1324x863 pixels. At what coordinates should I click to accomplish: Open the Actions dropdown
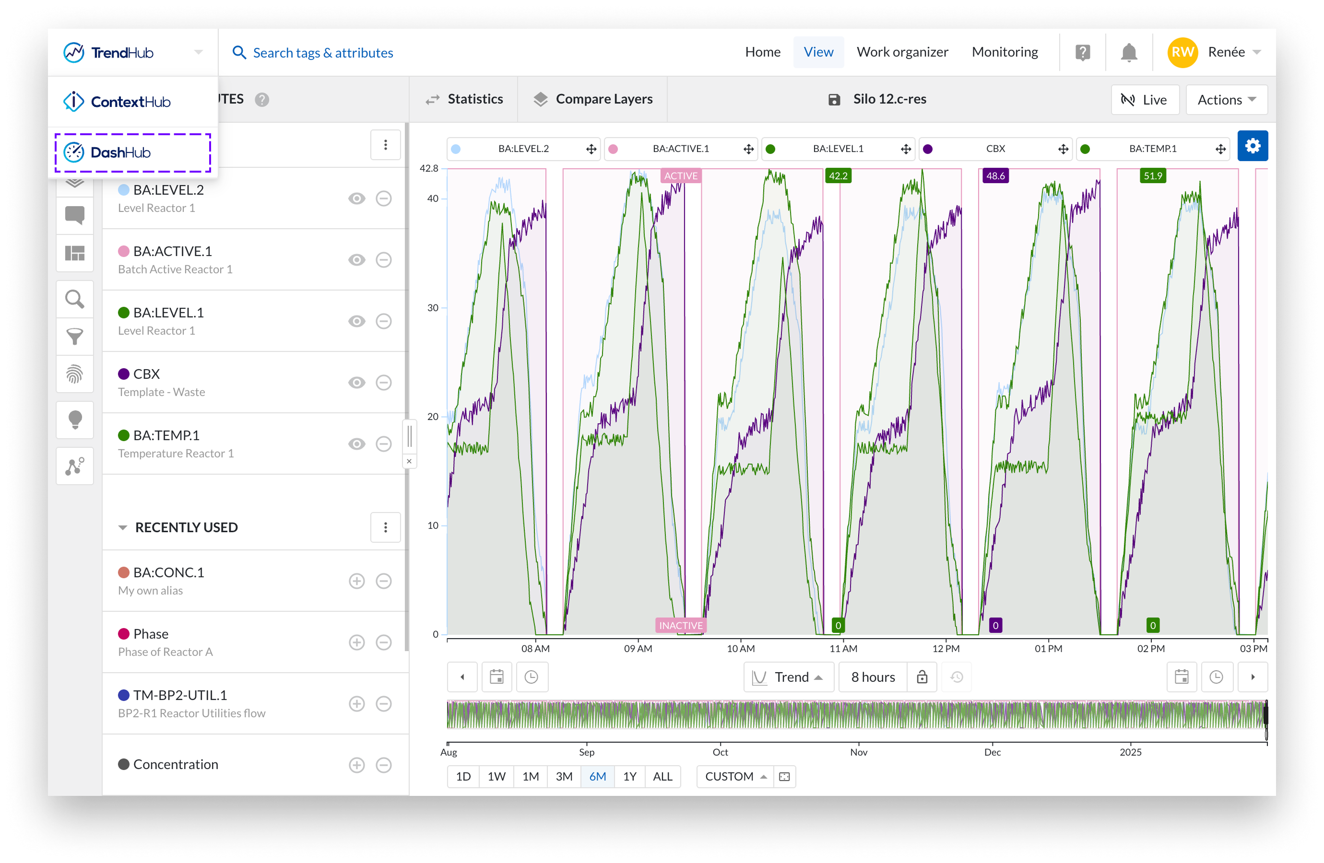[x=1226, y=100]
